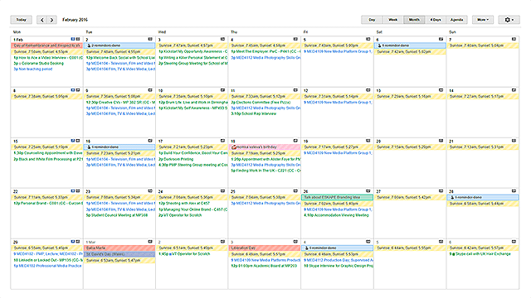Open Black and White Film Processing event

pyautogui.click(x=48, y=159)
